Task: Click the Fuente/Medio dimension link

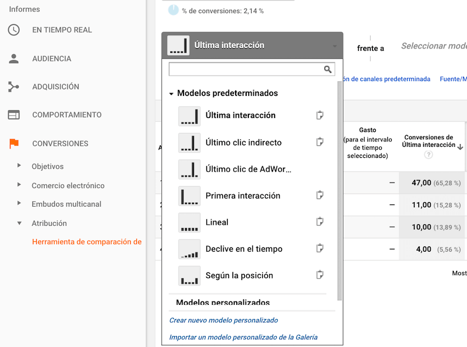Action: (x=453, y=79)
